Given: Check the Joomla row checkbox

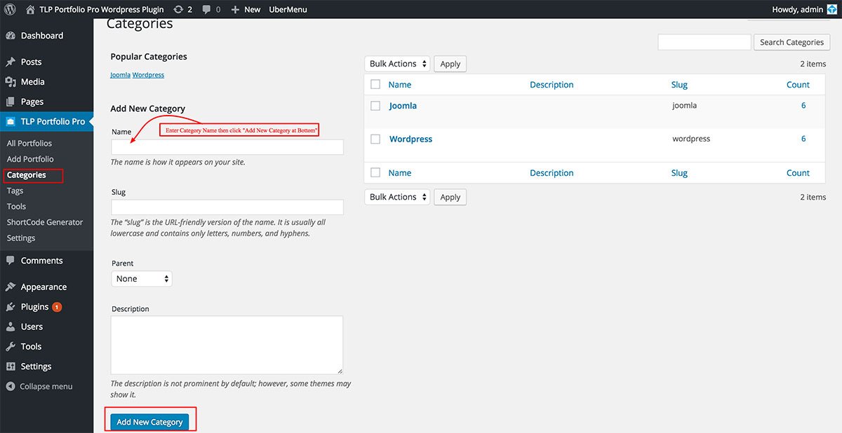Looking at the screenshot, I should [x=375, y=106].
